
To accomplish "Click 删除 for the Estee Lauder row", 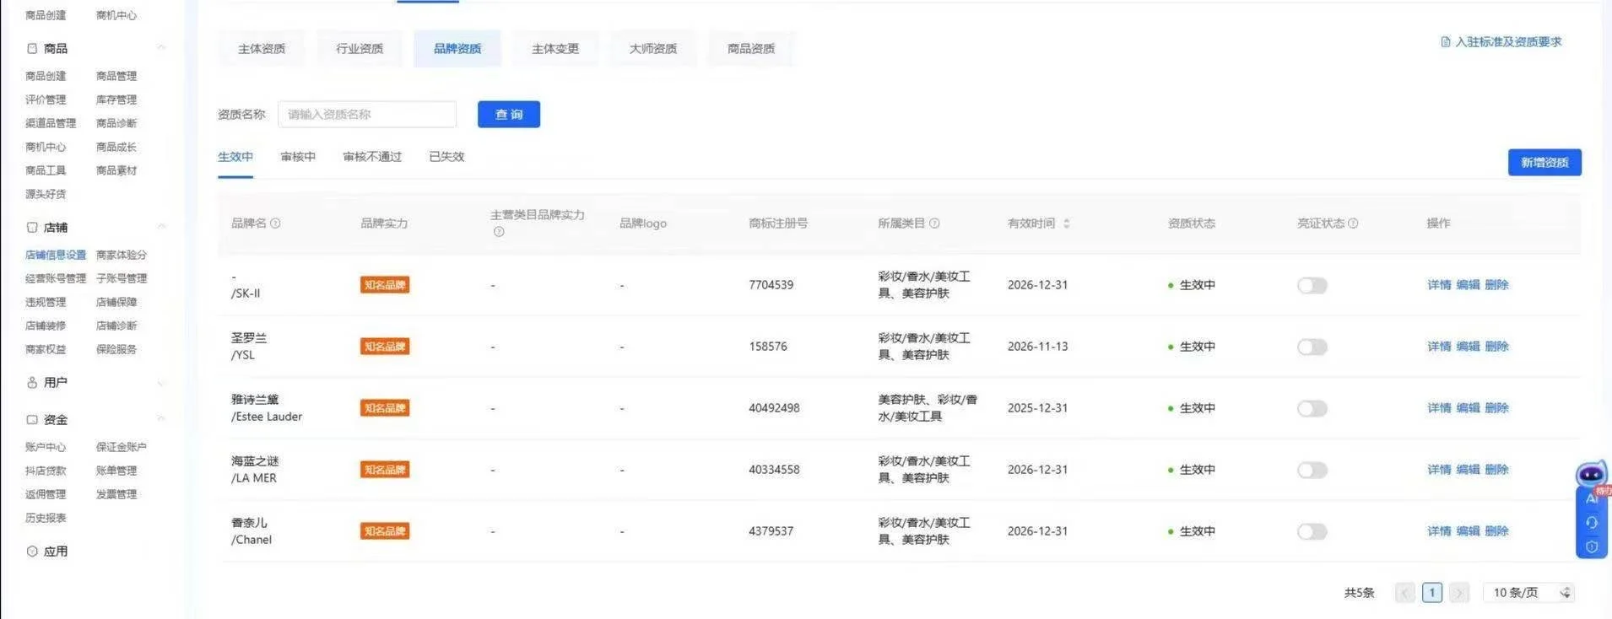I will tap(1496, 408).
